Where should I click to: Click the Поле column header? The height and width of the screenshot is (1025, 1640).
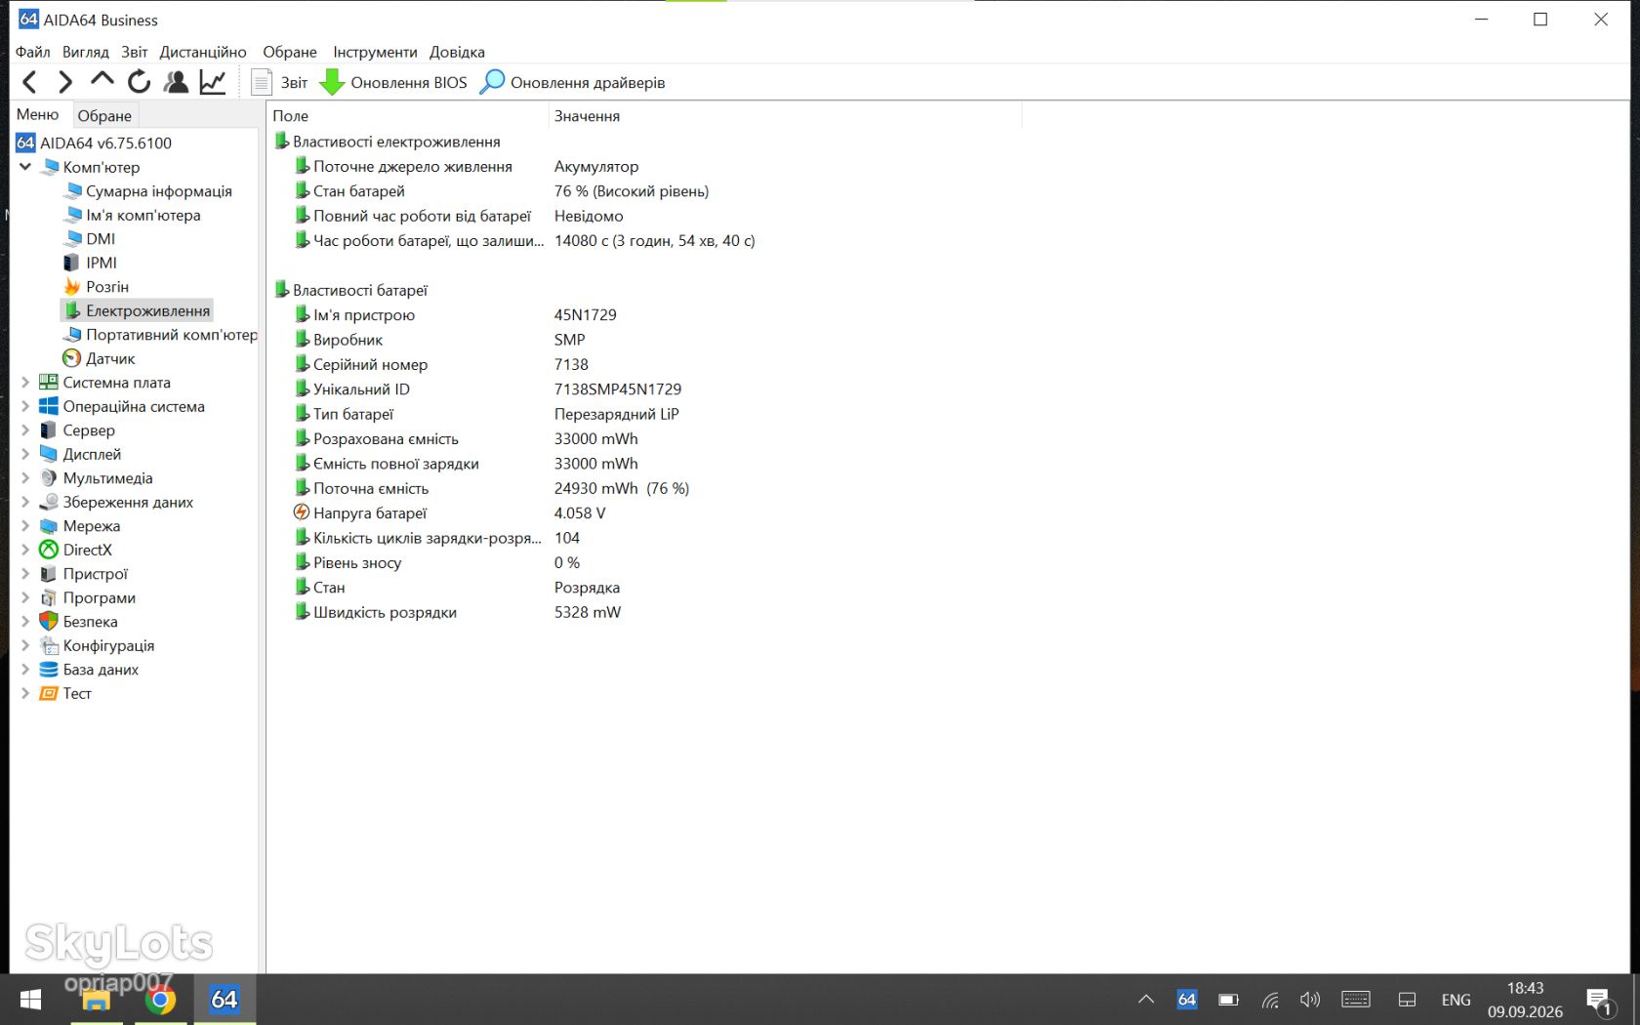(408, 116)
